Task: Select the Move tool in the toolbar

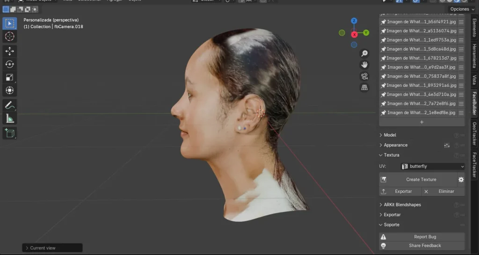Action: coord(9,51)
